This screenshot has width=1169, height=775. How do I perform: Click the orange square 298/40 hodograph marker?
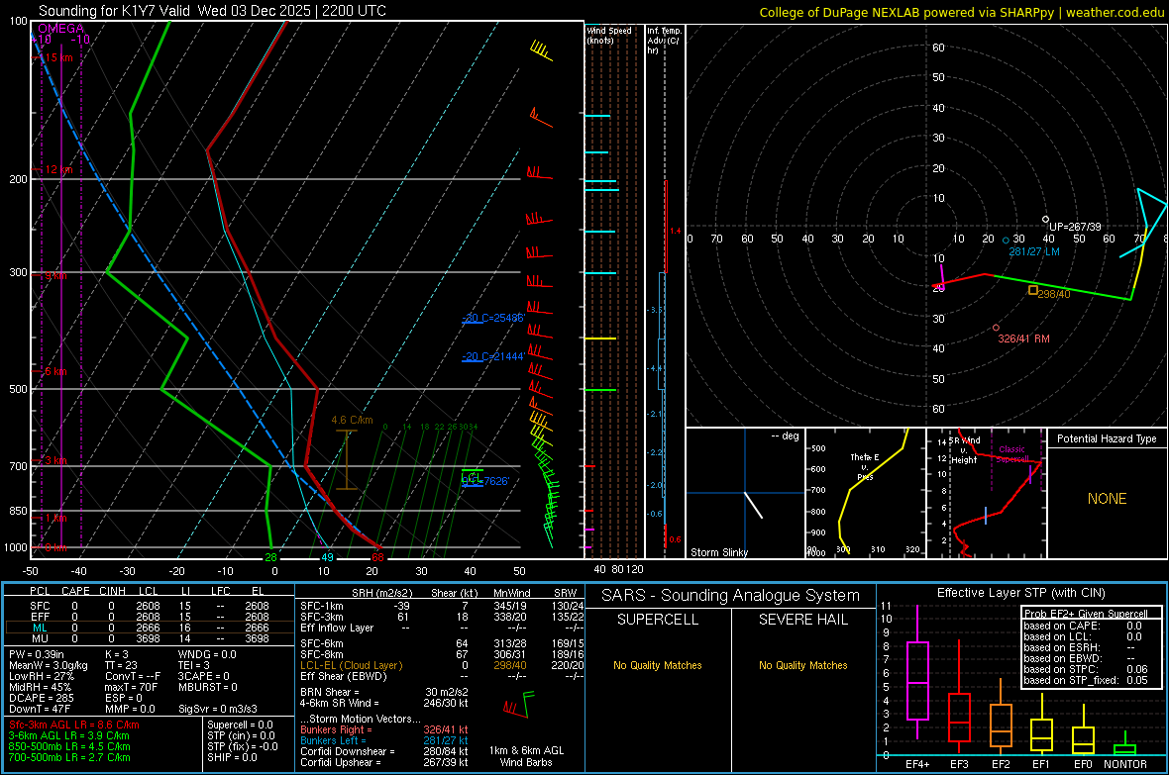tap(1032, 290)
